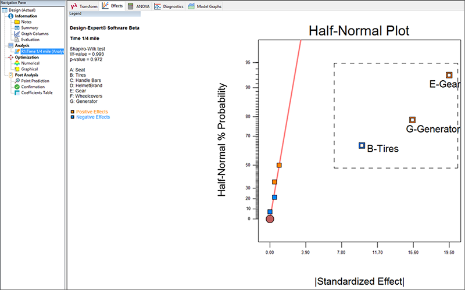Open Graph Columns icon in tree
The height and width of the screenshot is (290, 465).
point(17,34)
